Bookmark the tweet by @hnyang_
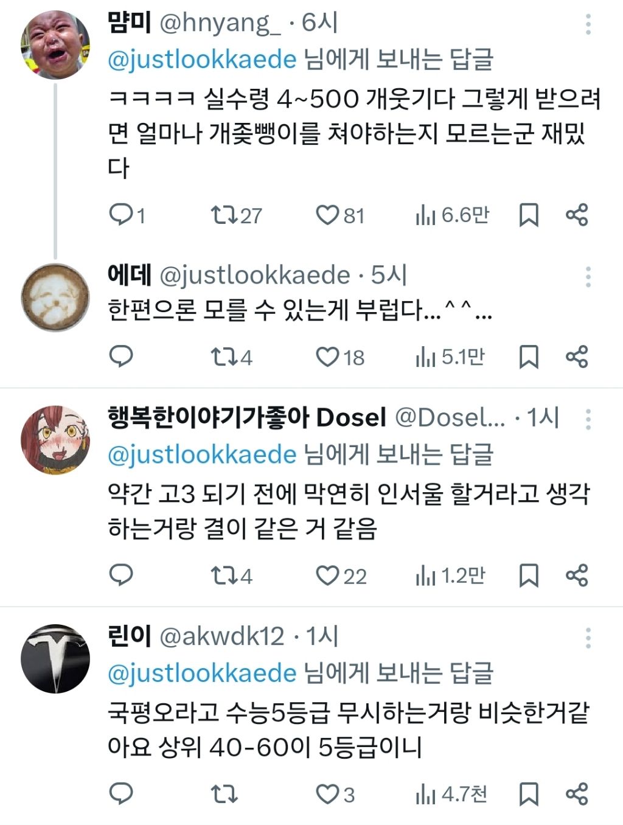The width and height of the screenshot is (623, 825). (528, 215)
